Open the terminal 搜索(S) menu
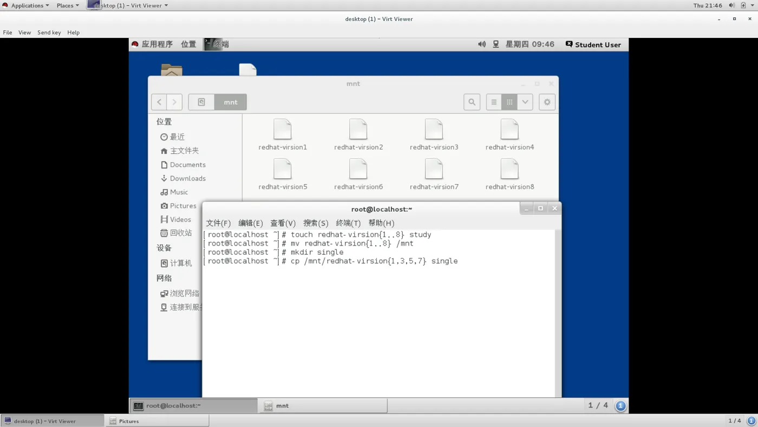 [316, 223]
